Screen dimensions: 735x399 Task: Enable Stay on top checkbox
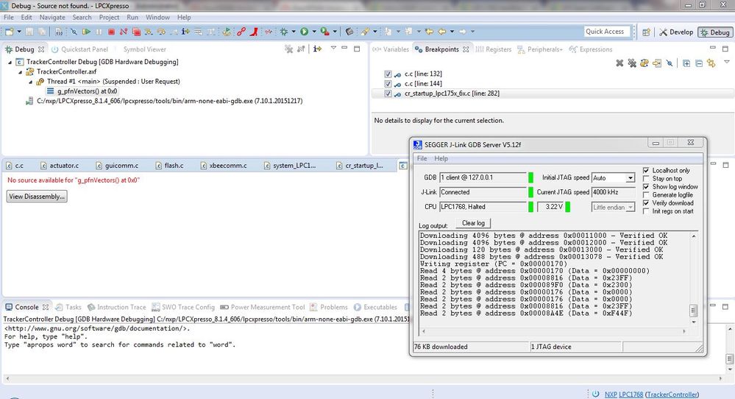pyautogui.click(x=646, y=179)
